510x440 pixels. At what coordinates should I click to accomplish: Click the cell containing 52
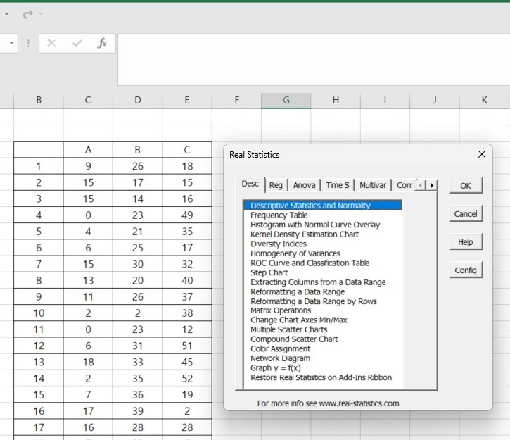pyautogui.click(x=187, y=378)
